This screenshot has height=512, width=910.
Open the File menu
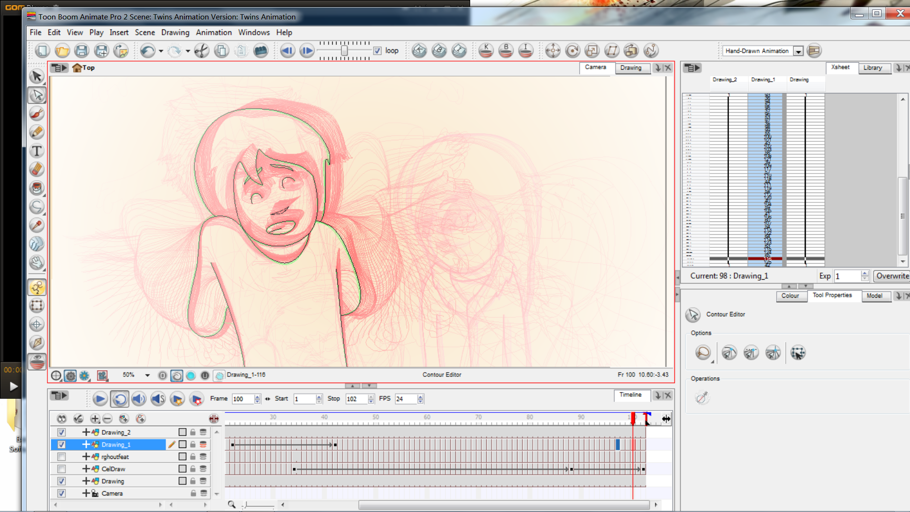point(36,32)
